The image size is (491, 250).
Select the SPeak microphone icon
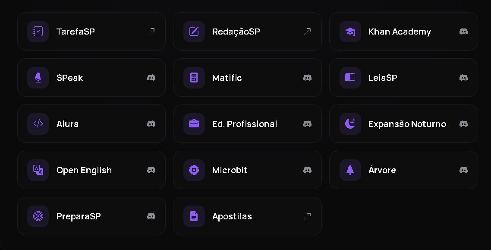[38, 78]
